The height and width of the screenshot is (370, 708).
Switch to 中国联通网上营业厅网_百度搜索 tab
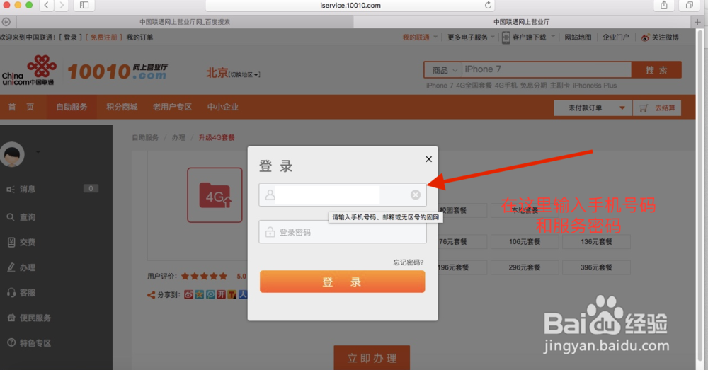[x=185, y=22]
